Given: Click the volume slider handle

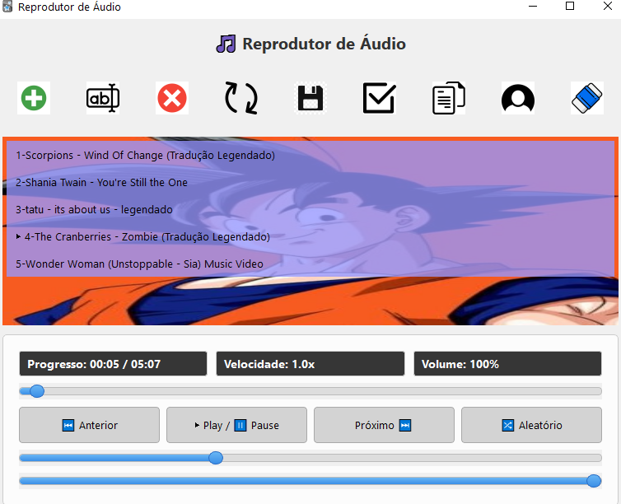Looking at the screenshot, I should pos(593,481).
